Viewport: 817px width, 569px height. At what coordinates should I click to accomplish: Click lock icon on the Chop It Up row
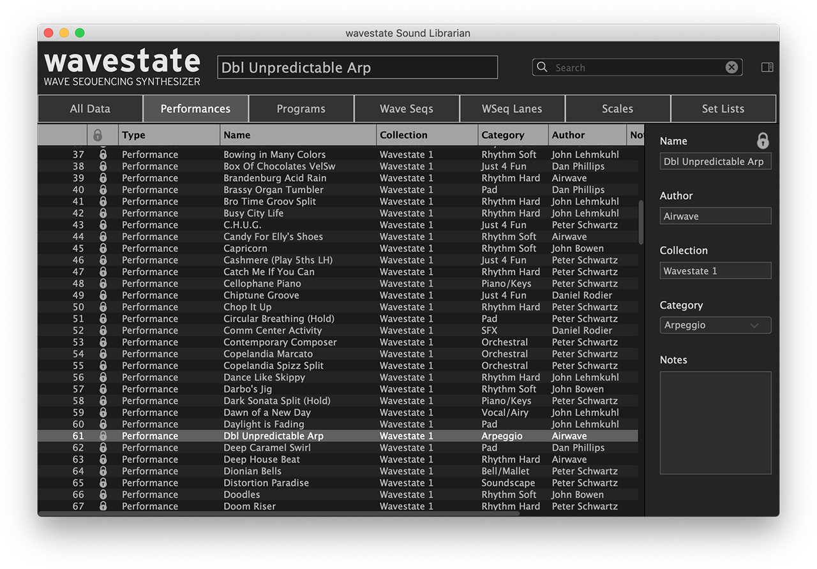(103, 307)
